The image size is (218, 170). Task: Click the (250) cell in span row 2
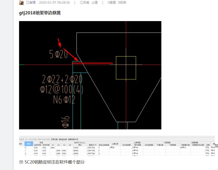(64, 154)
